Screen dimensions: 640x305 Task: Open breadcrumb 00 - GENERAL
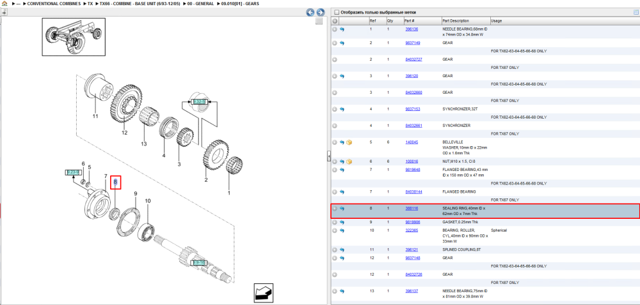[200, 4]
